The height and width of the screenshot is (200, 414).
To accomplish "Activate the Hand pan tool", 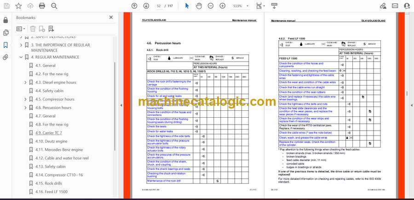I will coord(199,6).
